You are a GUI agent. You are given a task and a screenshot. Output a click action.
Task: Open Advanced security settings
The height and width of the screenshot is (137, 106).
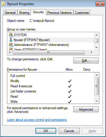pos(86,109)
